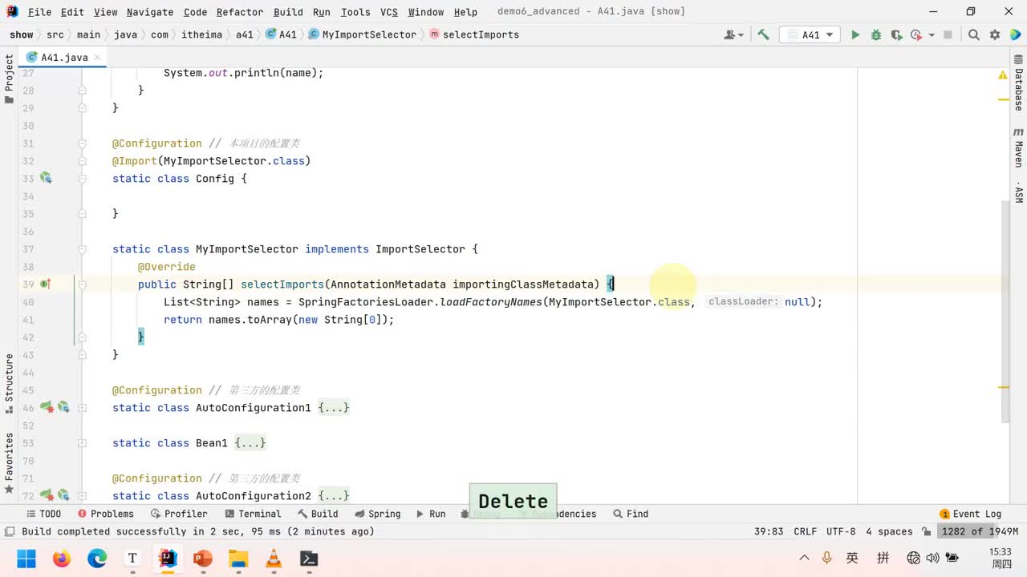Image resolution: width=1027 pixels, height=577 pixels.
Task: Collapse selectImports method fold on line 39
Action: [82, 284]
